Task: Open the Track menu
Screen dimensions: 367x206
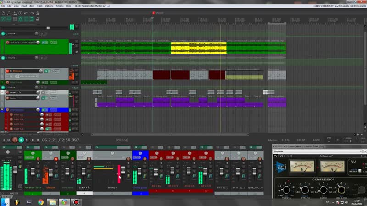Action: coord(39,6)
